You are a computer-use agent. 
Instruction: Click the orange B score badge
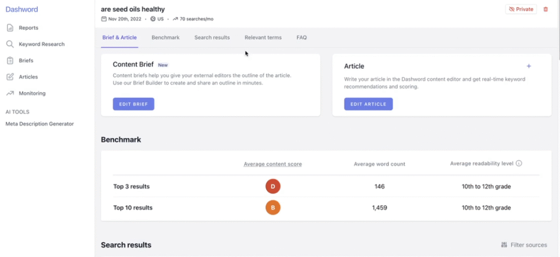click(x=273, y=207)
